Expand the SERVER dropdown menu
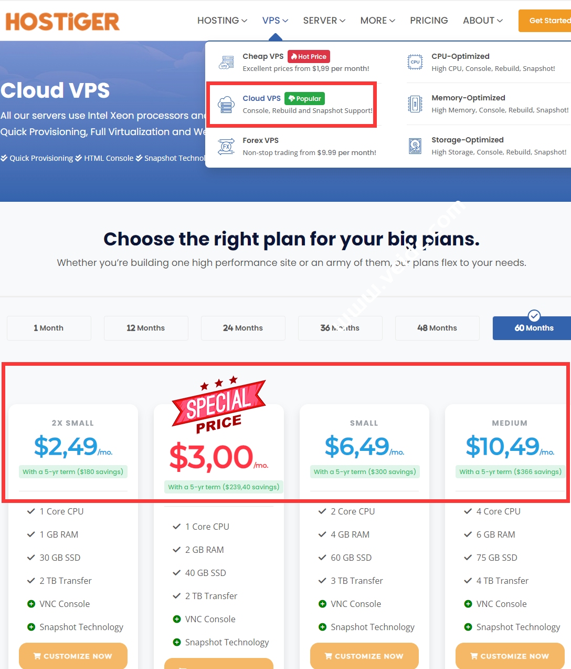Screen dimensions: 571x669 click(324, 20)
